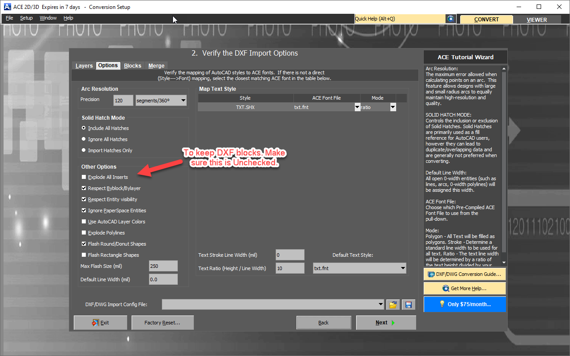570x356 pixels.
Task: Open DXF/DWG Conversion Guide
Action: pyautogui.click(x=465, y=274)
